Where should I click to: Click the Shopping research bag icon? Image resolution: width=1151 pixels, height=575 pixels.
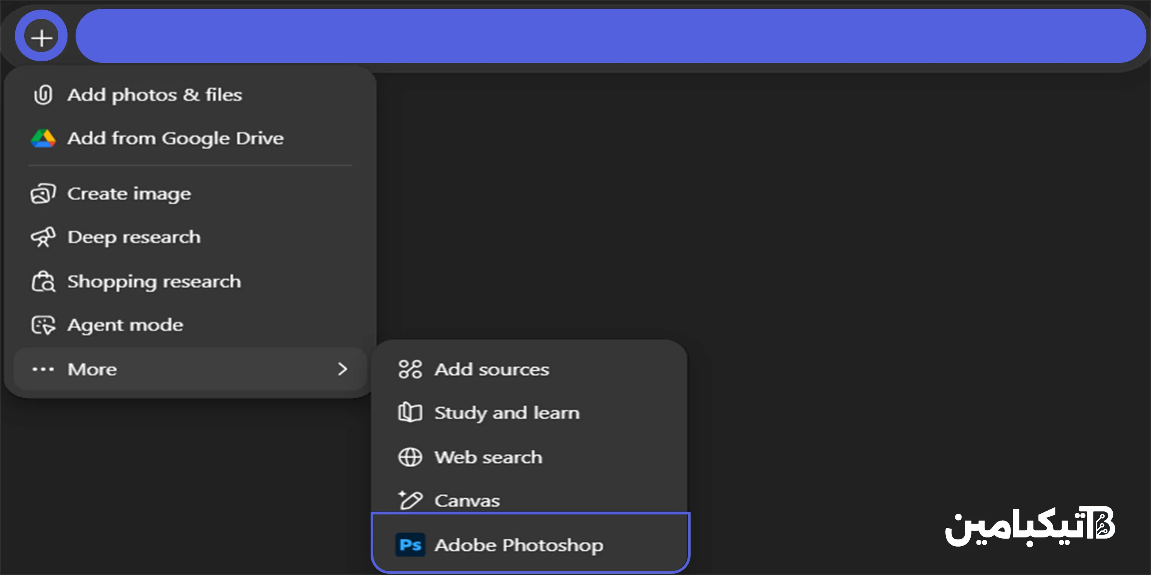[43, 282]
